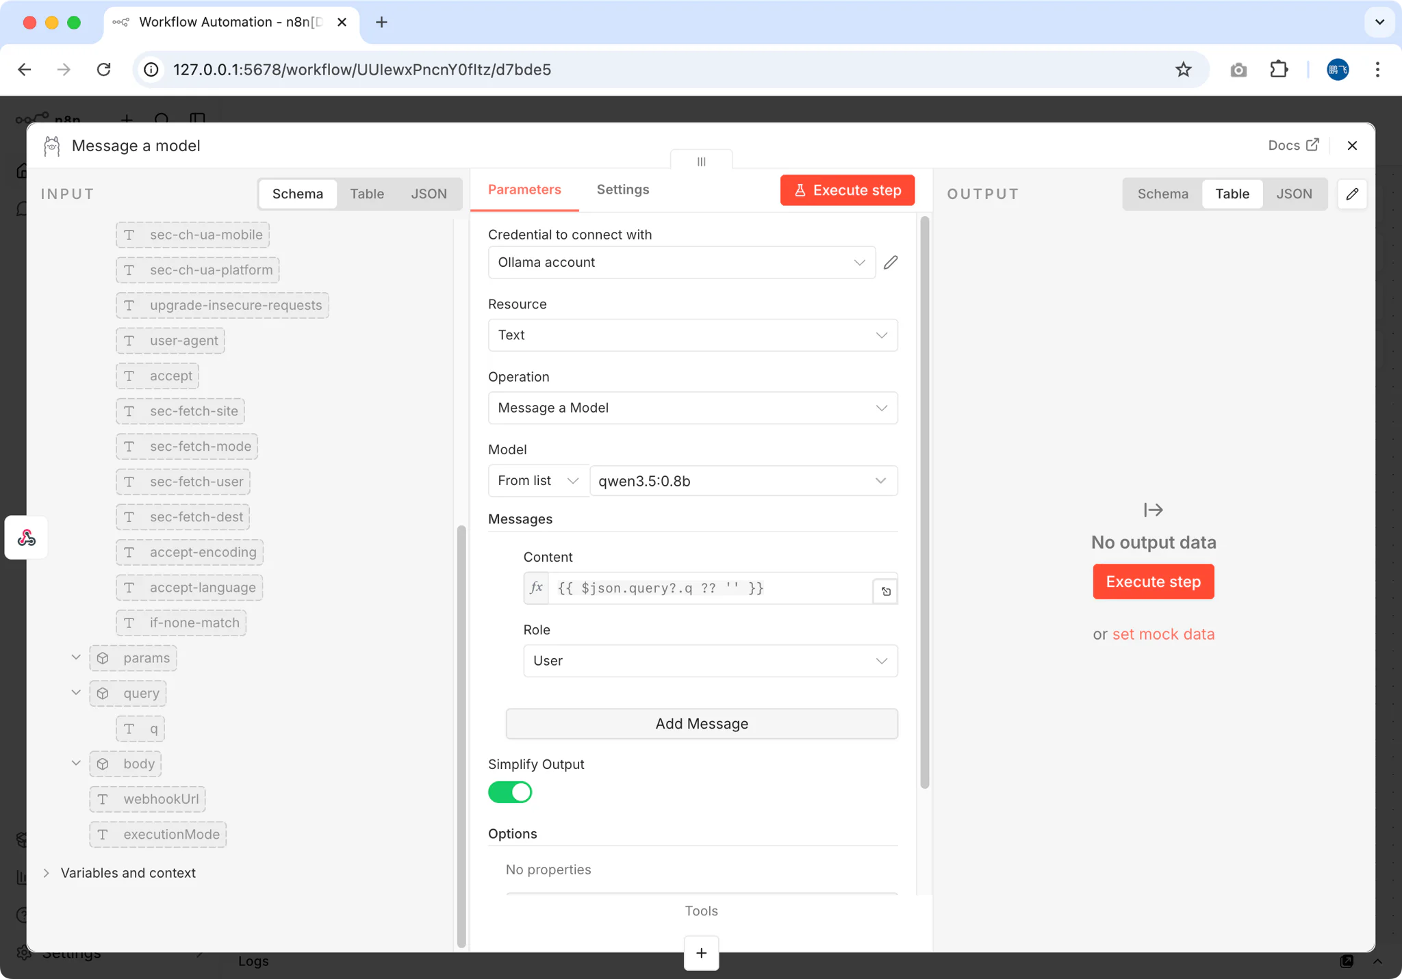This screenshot has width=1402, height=979.
Task: Click the credential edit pencil icon
Action: coord(891,263)
